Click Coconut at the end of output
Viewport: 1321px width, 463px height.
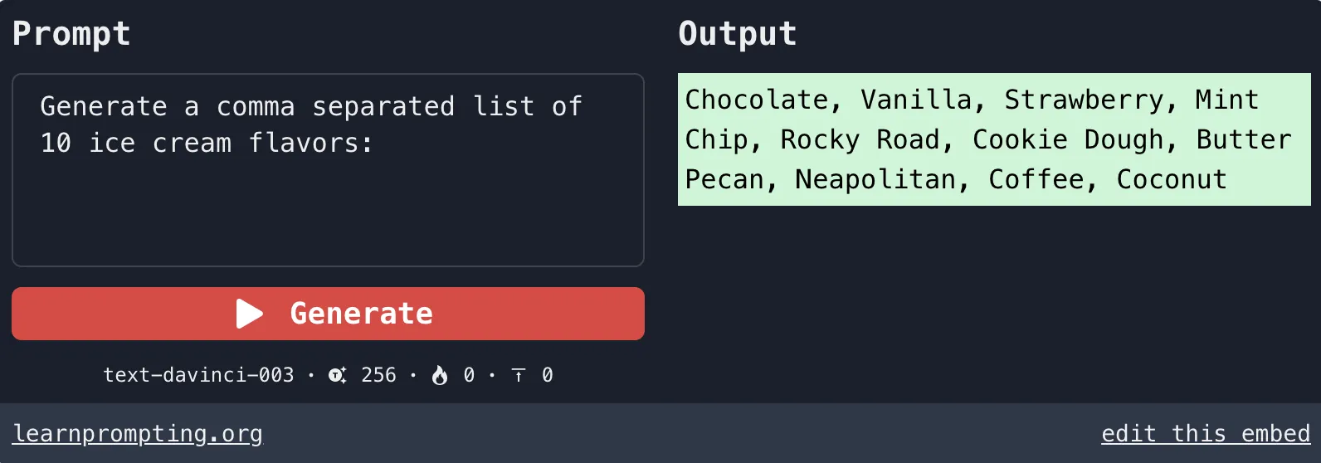pyautogui.click(x=1171, y=179)
